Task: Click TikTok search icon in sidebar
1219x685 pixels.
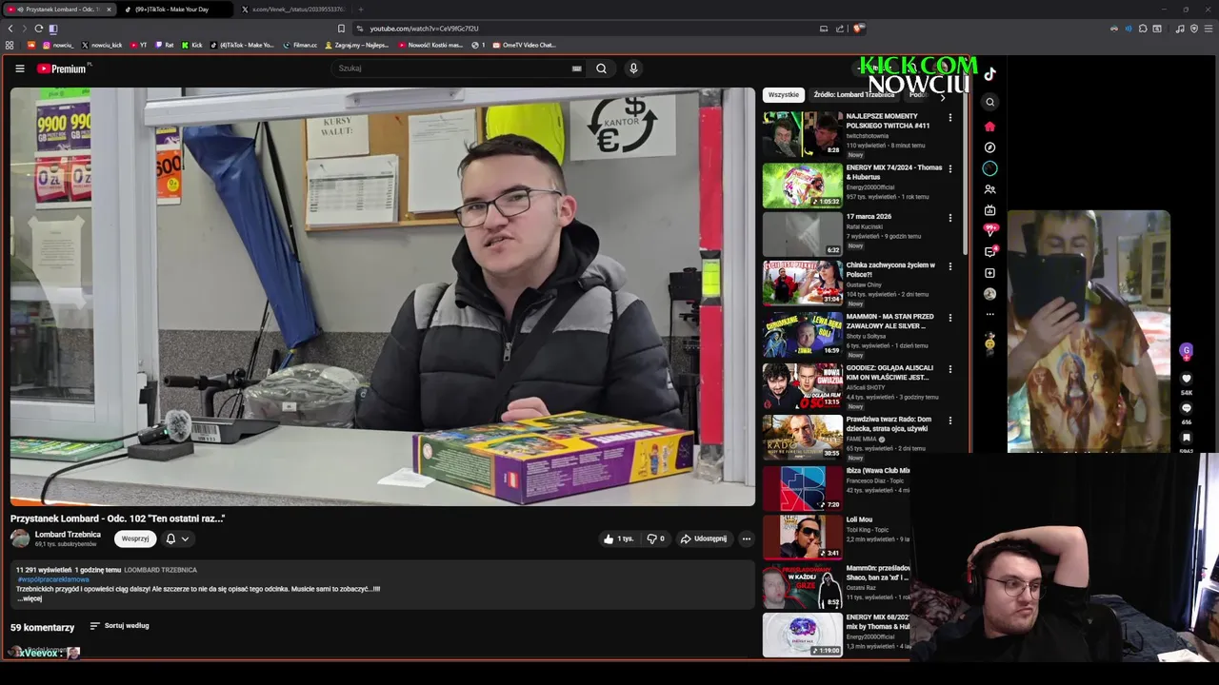Action: click(990, 102)
